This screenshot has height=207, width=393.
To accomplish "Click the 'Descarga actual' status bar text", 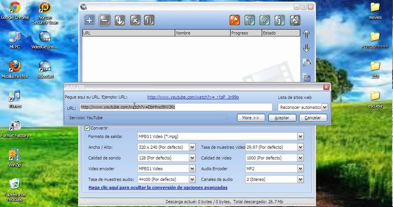I will 224,202.
